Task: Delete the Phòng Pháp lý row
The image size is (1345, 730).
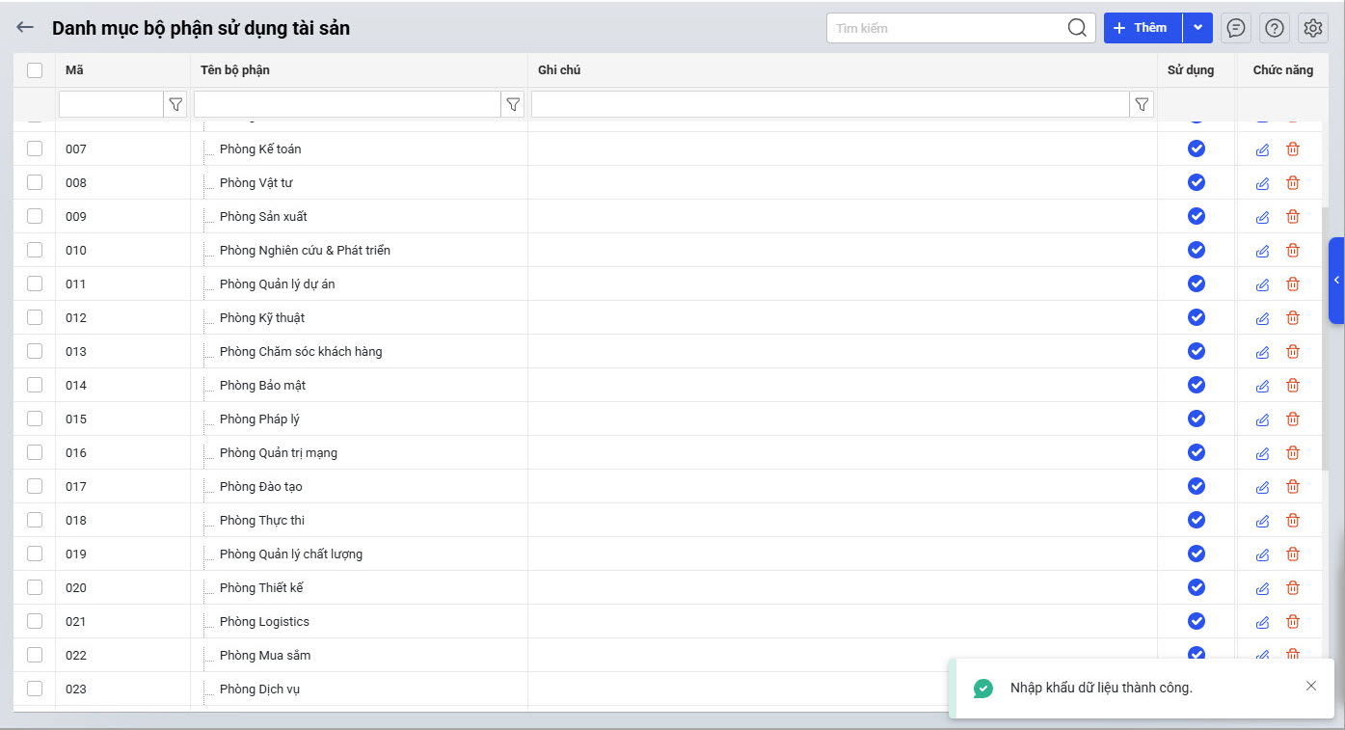Action: pyautogui.click(x=1293, y=419)
